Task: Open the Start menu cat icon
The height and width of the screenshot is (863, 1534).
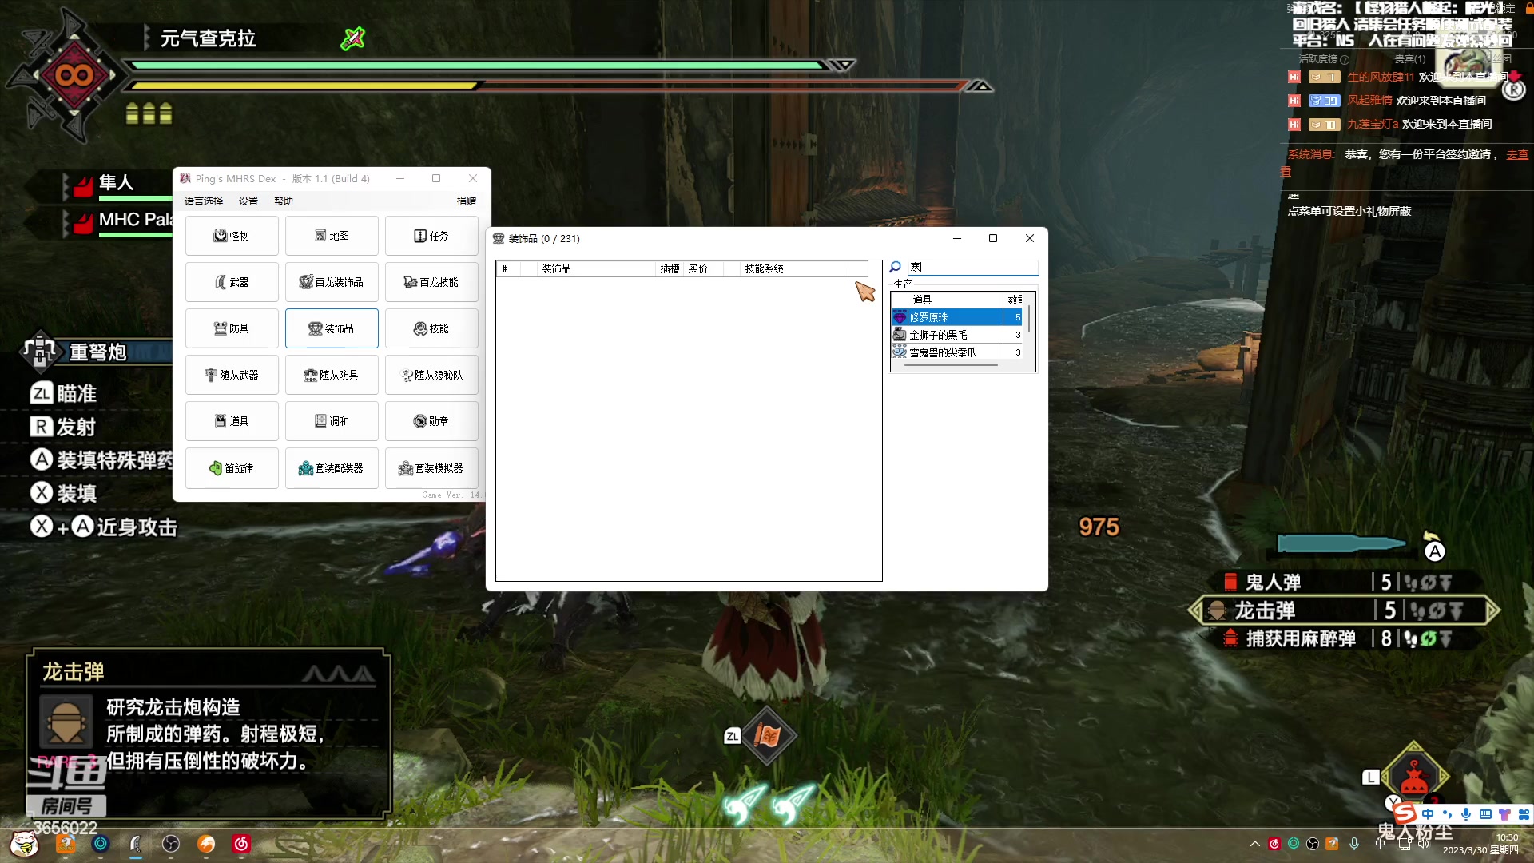Action: point(24,844)
